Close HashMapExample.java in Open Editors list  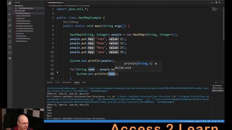pos(16,8)
